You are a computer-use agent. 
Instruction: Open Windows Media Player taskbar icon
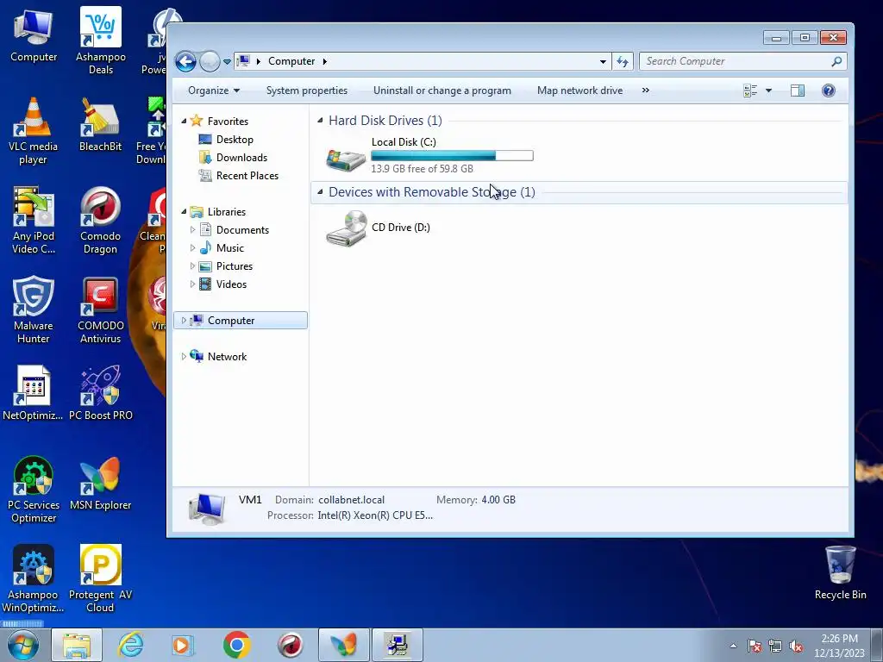pos(183,645)
